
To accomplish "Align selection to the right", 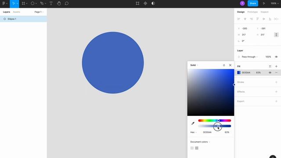I will [x=252, y=19].
